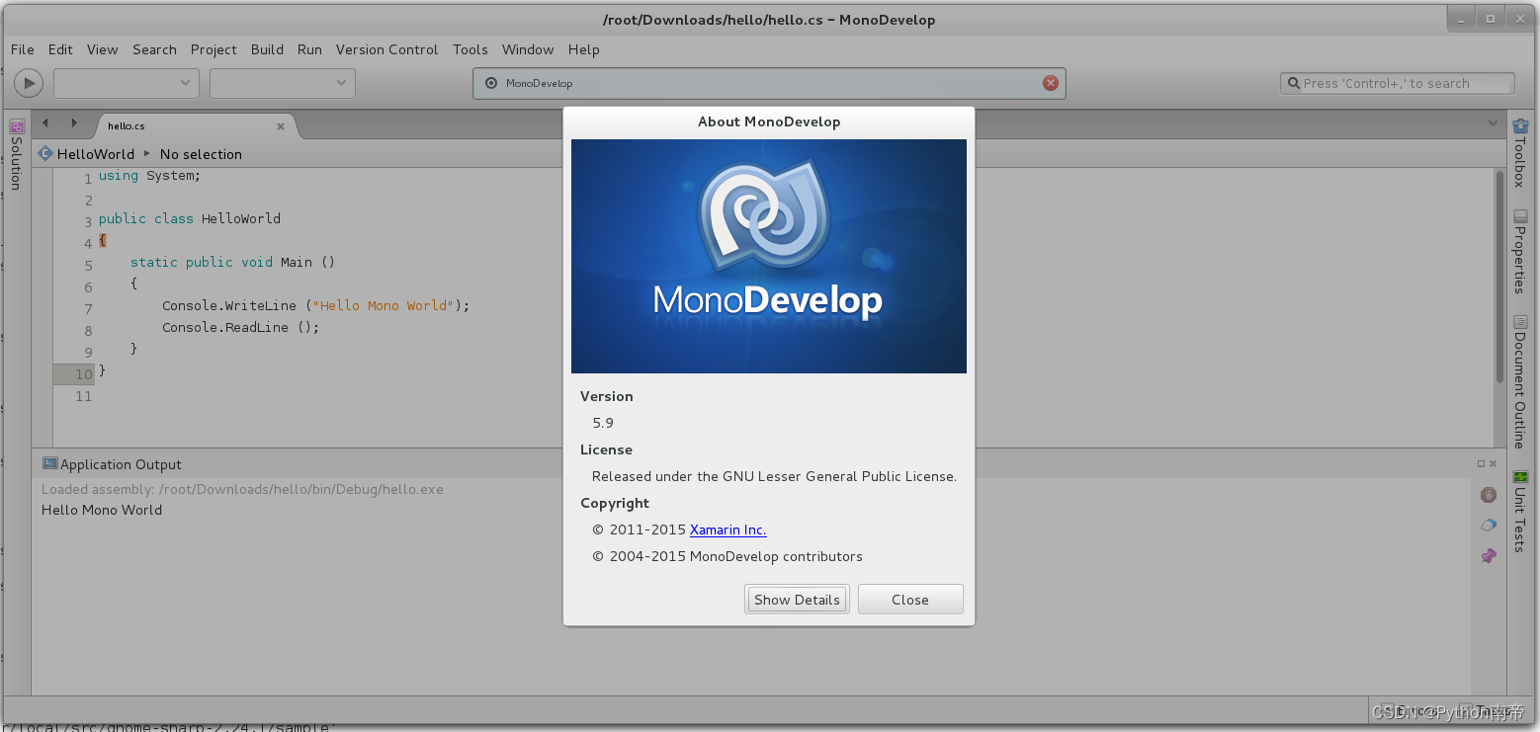The image size is (1540, 732).
Task: Open the Window menu
Action: pyautogui.click(x=528, y=49)
